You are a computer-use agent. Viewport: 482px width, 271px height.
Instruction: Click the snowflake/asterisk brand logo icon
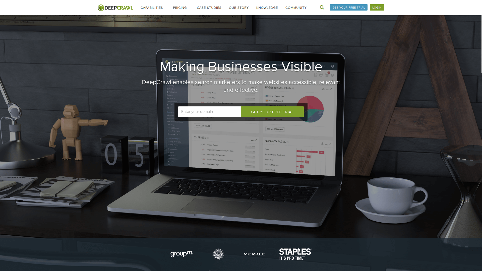[218, 254]
